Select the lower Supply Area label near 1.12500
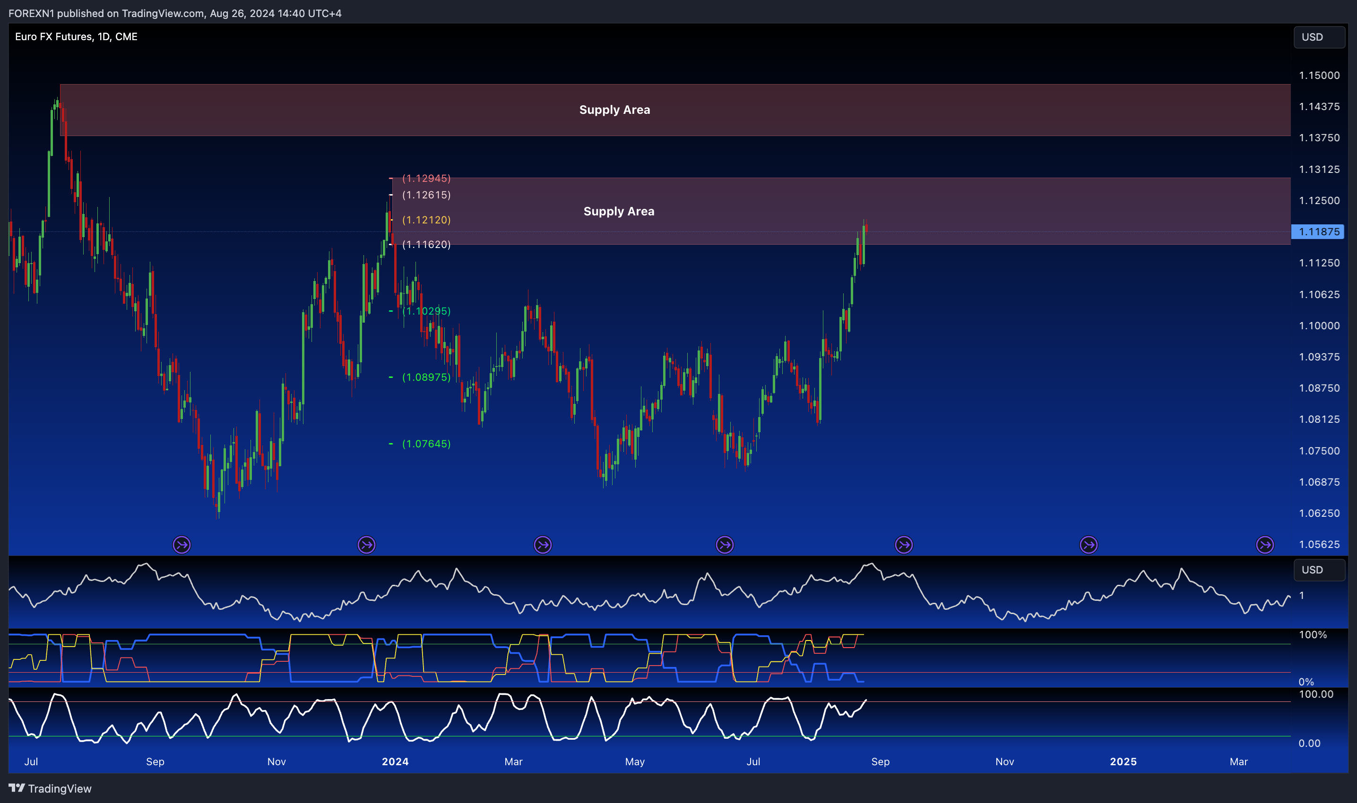This screenshot has width=1357, height=803. tap(619, 212)
